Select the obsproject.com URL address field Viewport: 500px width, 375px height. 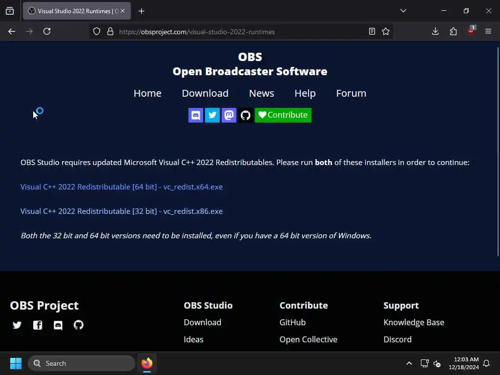(x=241, y=32)
